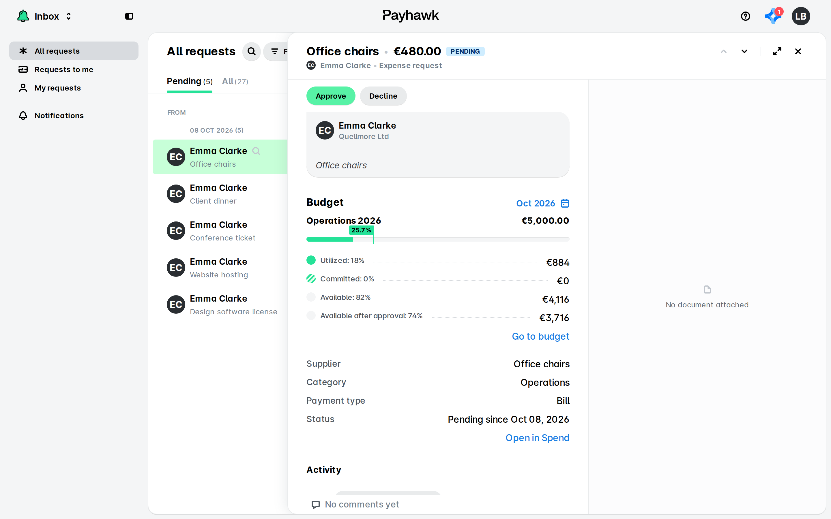Select All requests in the sidebar
Screen dimensions: 831x519
pos(74,51)
